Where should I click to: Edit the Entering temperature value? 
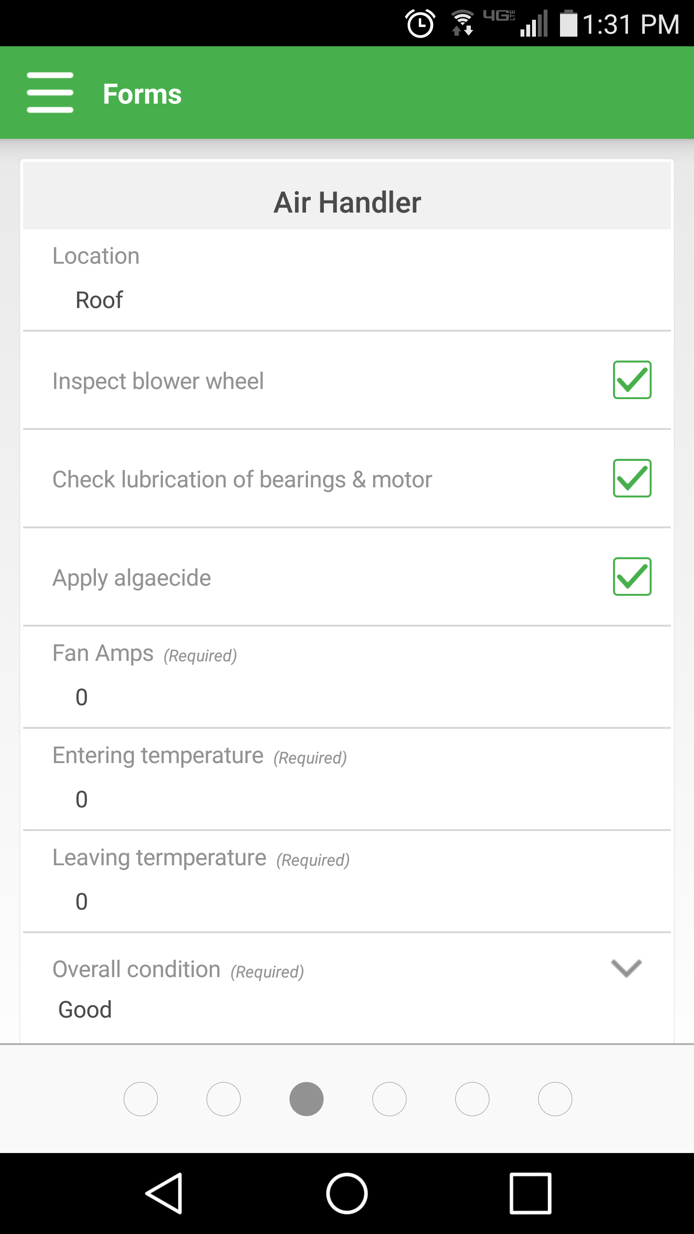pos(347,799)
